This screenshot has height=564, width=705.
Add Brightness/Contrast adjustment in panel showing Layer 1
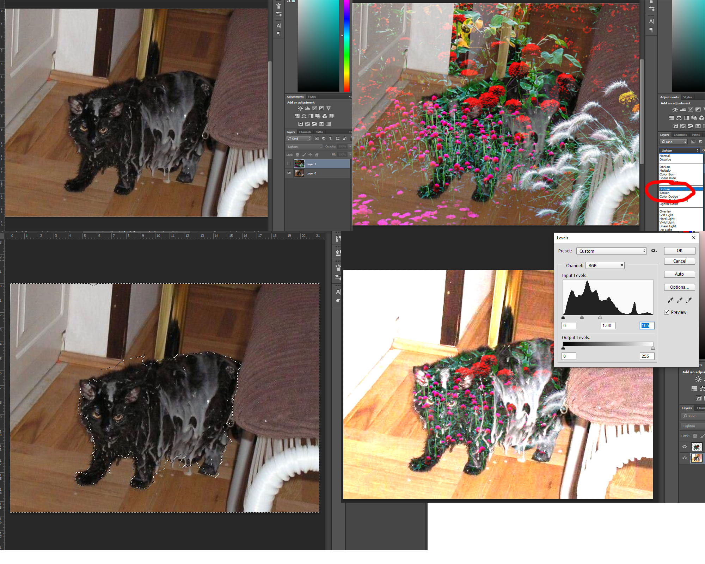300,109
